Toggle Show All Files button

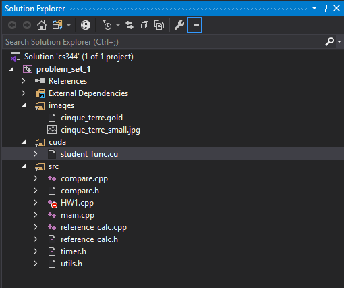(x=159, y=25)
